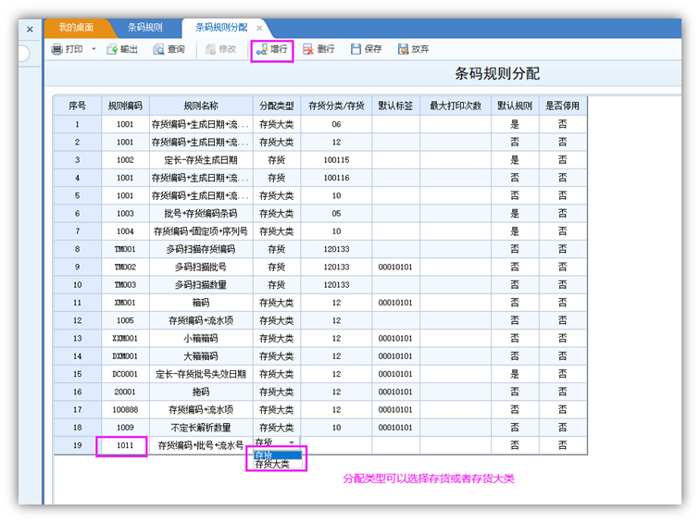
Task: Click rule code 100888 cell
Action: coord(125,410)
